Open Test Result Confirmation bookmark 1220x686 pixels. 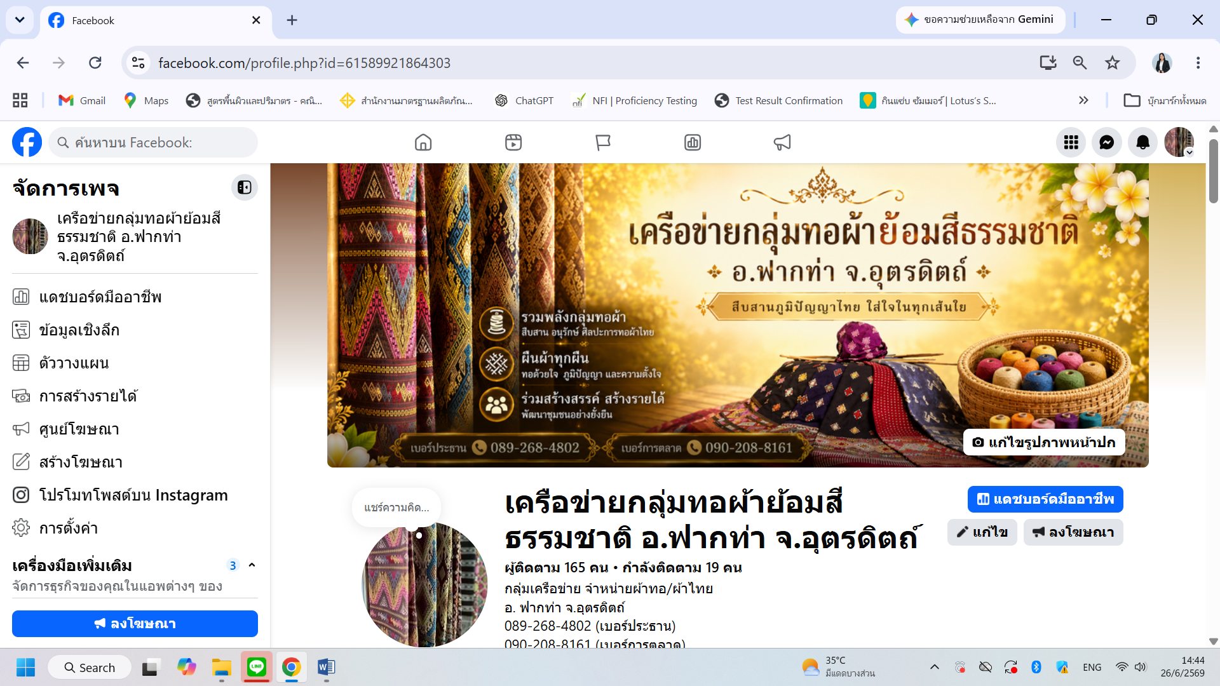tap(779, 100)
